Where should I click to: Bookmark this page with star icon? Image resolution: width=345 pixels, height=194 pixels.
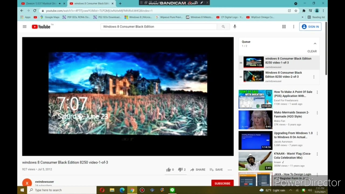[296, 11]
